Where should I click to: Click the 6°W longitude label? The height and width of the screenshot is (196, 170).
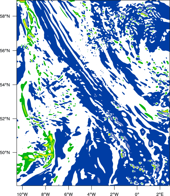pos(69,194)
